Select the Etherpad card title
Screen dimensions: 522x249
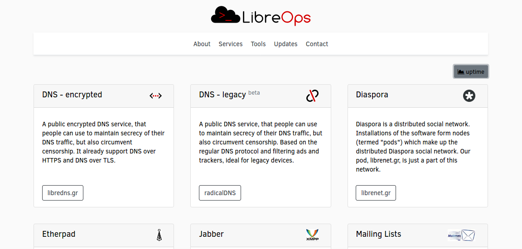[58, 234]
